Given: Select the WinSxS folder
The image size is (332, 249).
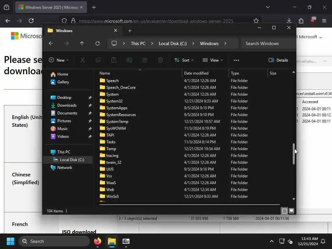Looking at the screenshot, I should [x=113, y=196].
